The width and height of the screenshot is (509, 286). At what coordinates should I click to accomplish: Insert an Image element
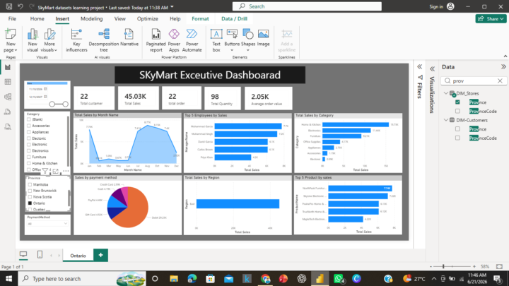(263, 37)
